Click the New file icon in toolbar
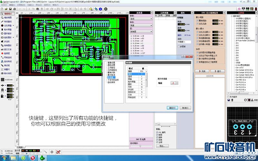258x161 pixels. [x=2, y=9]
